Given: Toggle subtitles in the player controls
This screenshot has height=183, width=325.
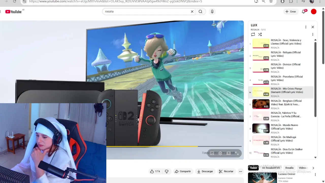Looking at the screenshot, I should [212, 153].
